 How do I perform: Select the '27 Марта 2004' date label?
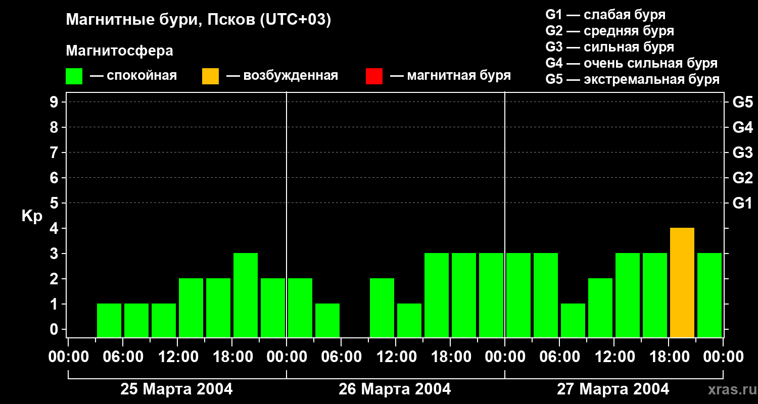613,389
